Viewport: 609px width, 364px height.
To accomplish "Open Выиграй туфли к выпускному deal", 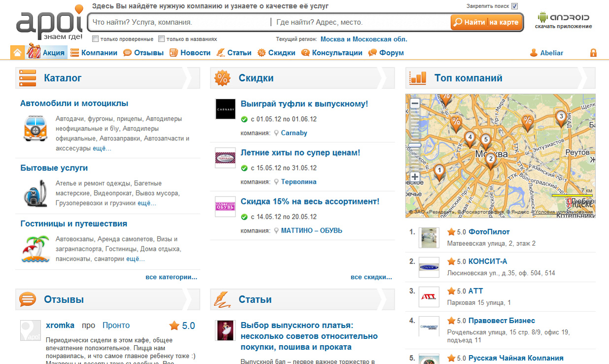I will click(304, 104).
